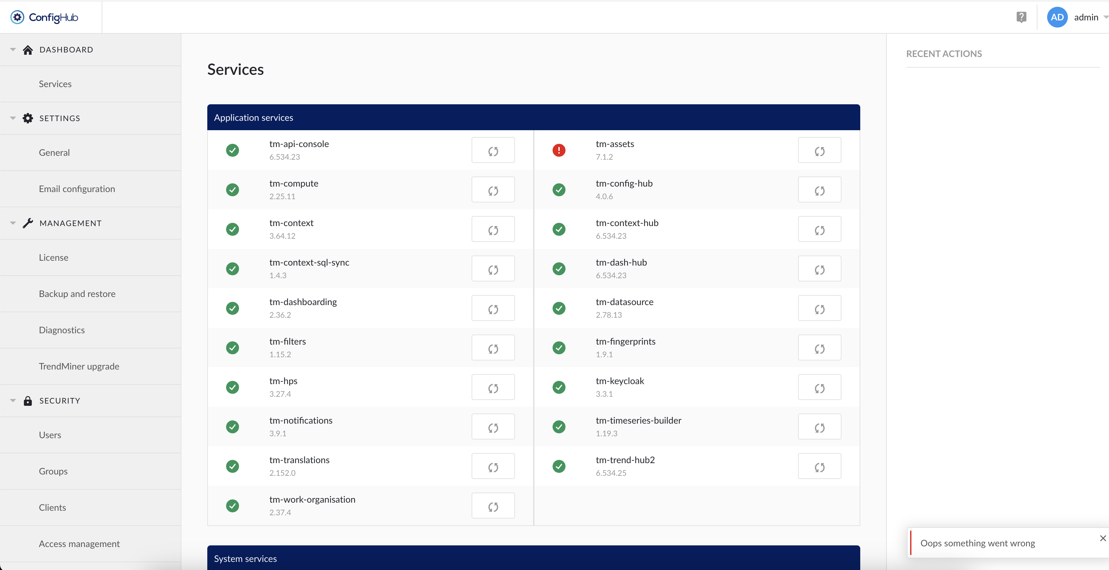Restart the tm-datasource service
The width and height of the screenshot is (1109, 570).
(x=819, y=308)
